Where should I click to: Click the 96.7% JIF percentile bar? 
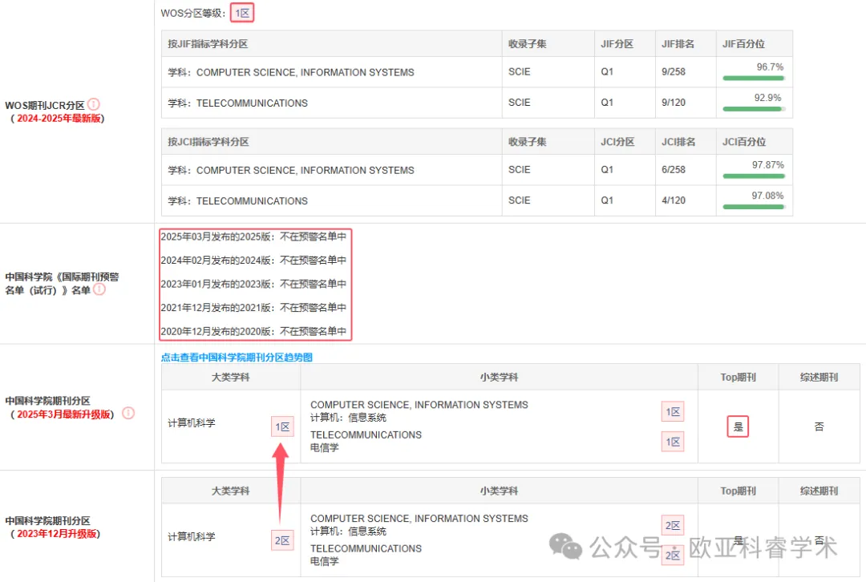753,78
